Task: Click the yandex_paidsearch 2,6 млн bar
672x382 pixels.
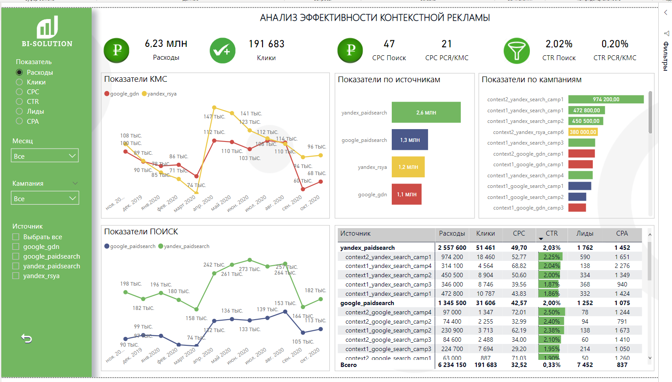Action: [426, 112]
